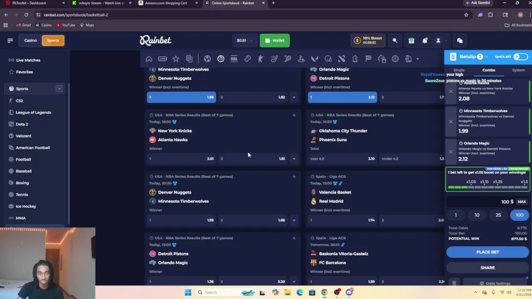Select Denver Nuggets series odds 1.95
The height and width of the screenshot is (299, 532).
click(x=181, y=220)
